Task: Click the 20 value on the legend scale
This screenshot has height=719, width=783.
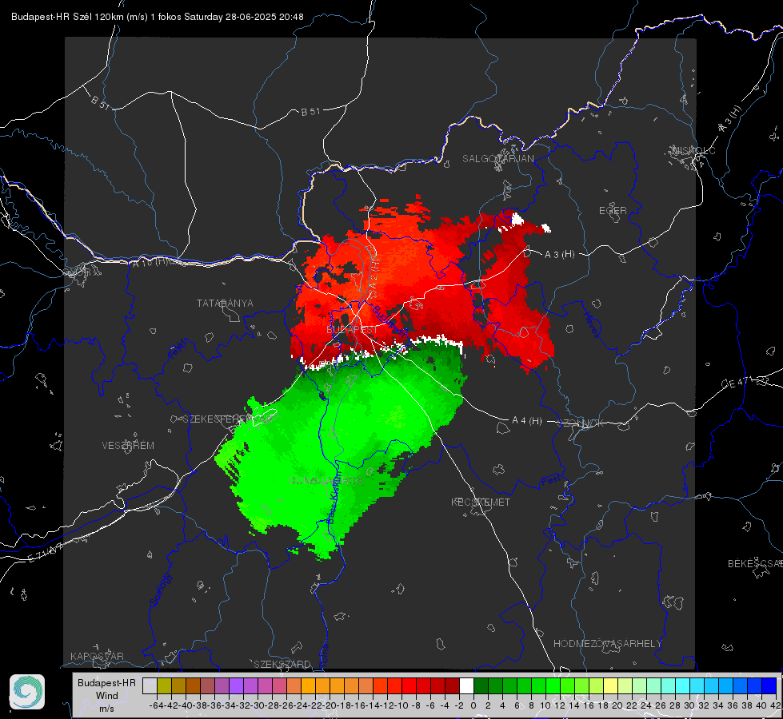Action: click(617, 705)
